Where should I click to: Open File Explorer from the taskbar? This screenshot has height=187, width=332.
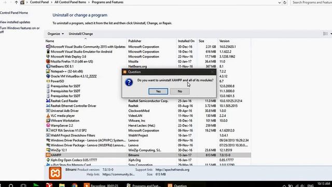[x=62, y=185]
